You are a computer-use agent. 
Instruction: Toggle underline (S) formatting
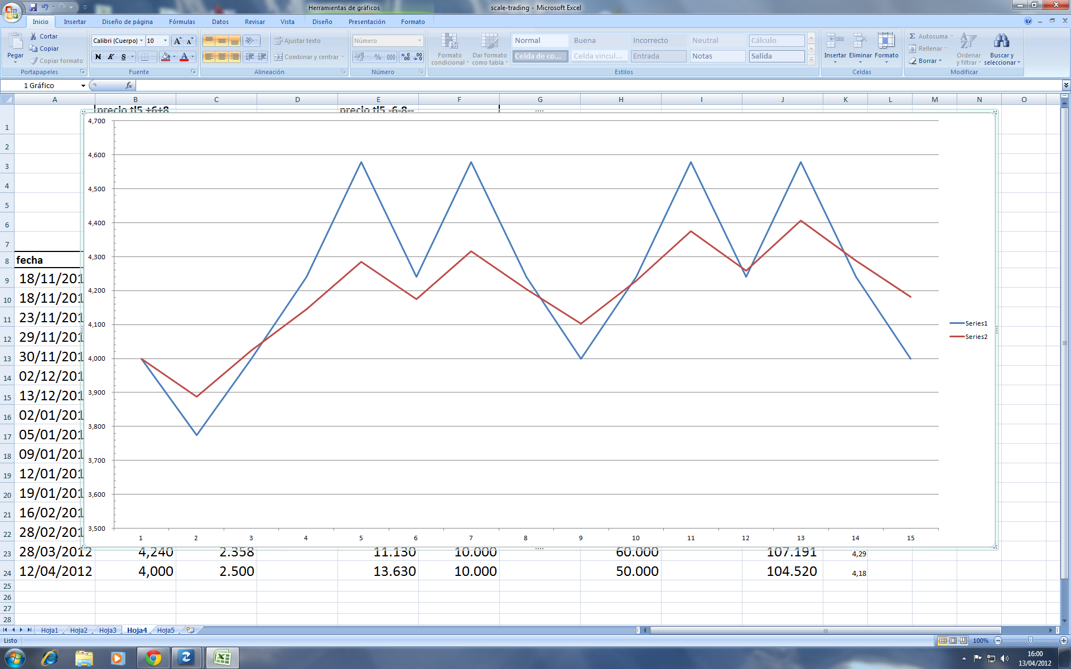124,57
